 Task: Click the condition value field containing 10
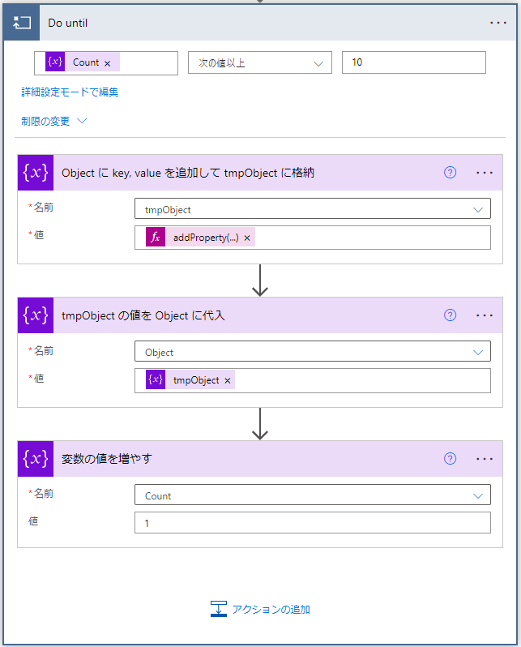pos(414,62)
